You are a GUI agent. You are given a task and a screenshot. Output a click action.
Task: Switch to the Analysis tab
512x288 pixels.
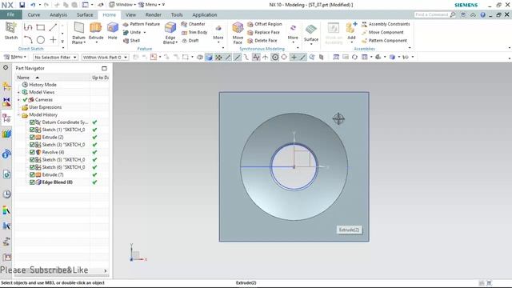(x=58, y=14)
